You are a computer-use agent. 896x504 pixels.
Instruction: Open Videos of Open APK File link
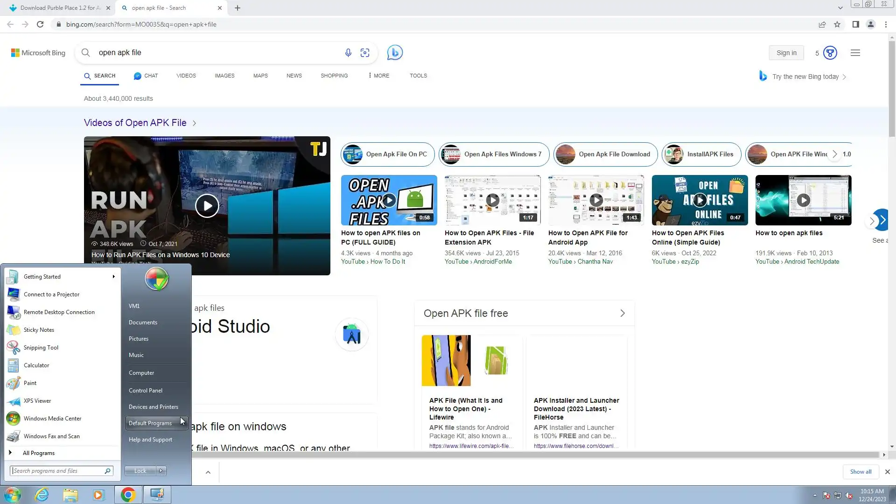point(135,123)
